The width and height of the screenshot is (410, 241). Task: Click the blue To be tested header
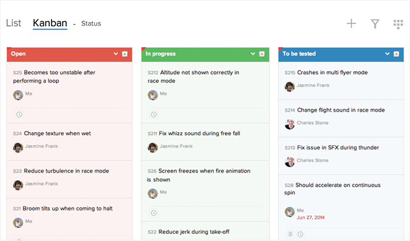tap(328, 54)
